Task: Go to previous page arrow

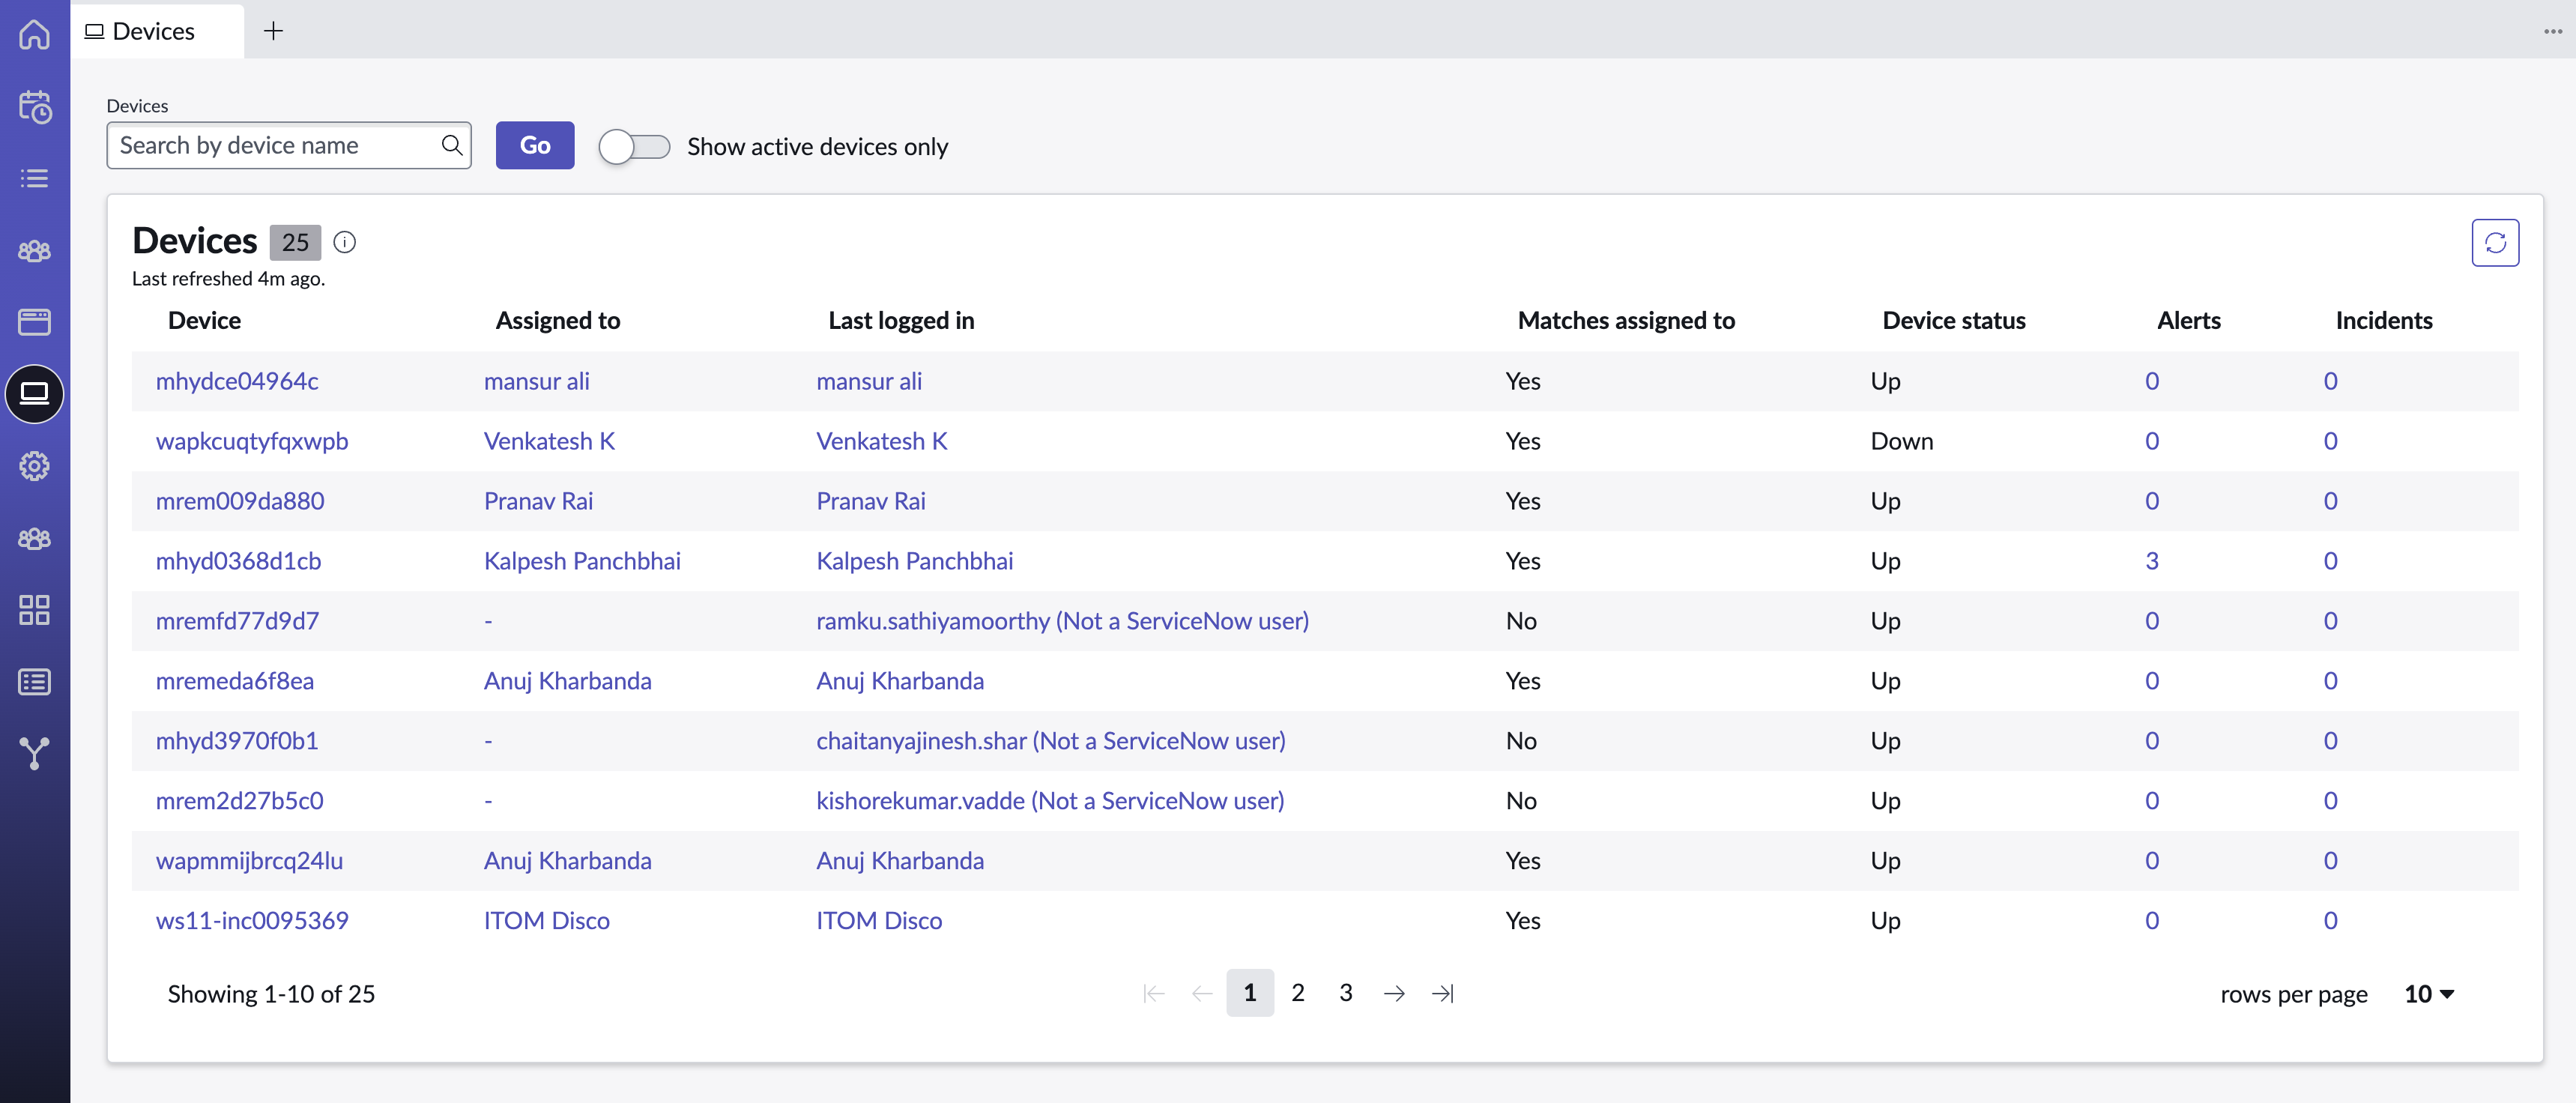Action: (1202, 993)
